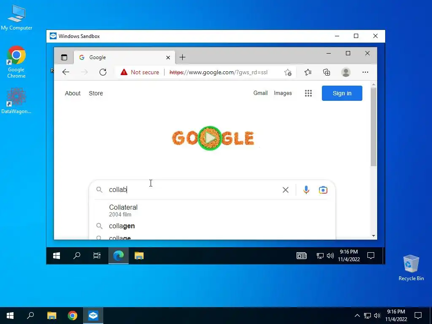
Task: Click the sandbox clock showing 9:16 PM
Action: 349,255
